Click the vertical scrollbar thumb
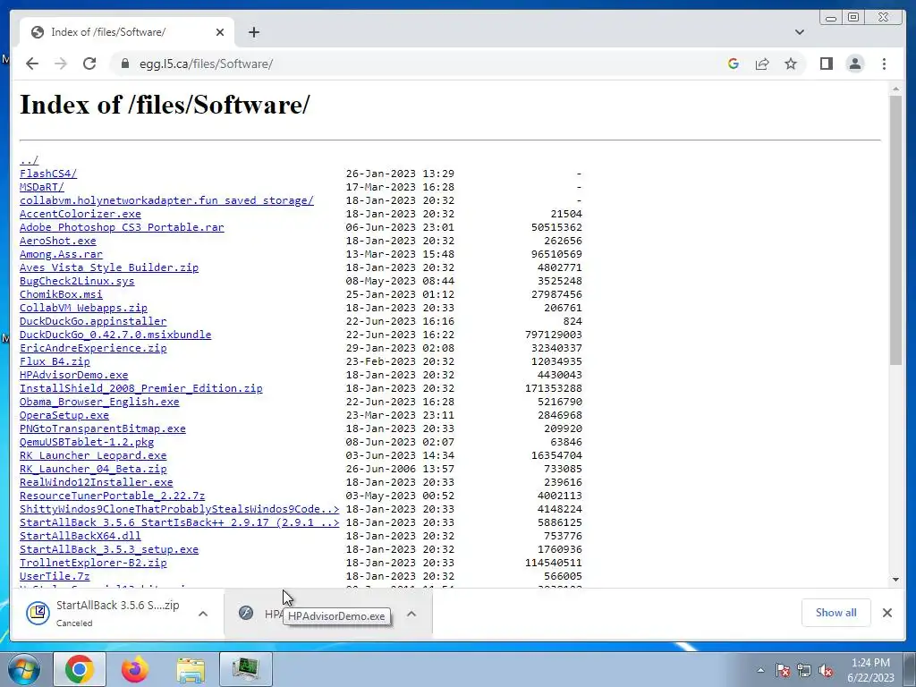 point(896,230)
